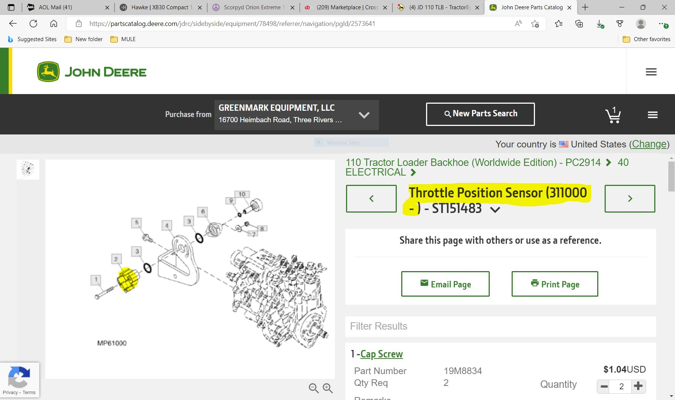Open the shopping cart with 1 item
The width and height of the screenshot is (675, 400).
(x=613, y=115)
